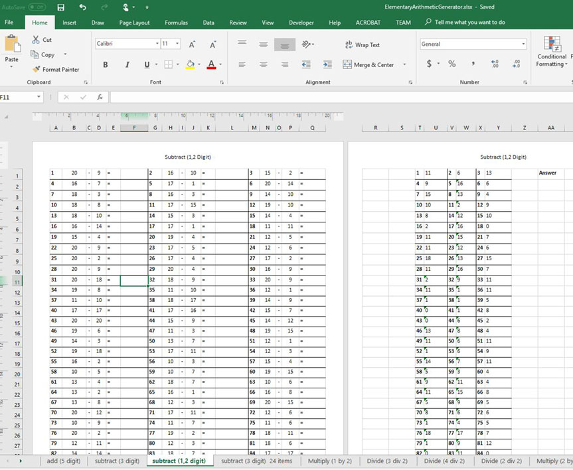The height and width of the screenshot is (470, 573).
Task: Save the workbook with the floppy disk icon
Action: (x=61, y=7)
